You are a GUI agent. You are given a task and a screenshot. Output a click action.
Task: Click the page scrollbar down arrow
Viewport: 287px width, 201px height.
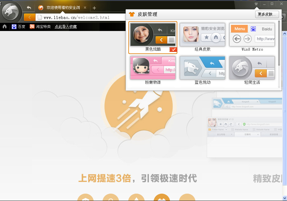click(285, 198)
